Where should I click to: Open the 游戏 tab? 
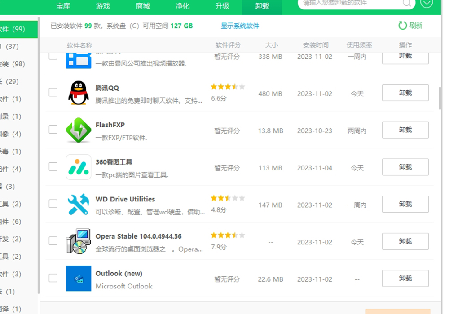(x=103, y=6)
